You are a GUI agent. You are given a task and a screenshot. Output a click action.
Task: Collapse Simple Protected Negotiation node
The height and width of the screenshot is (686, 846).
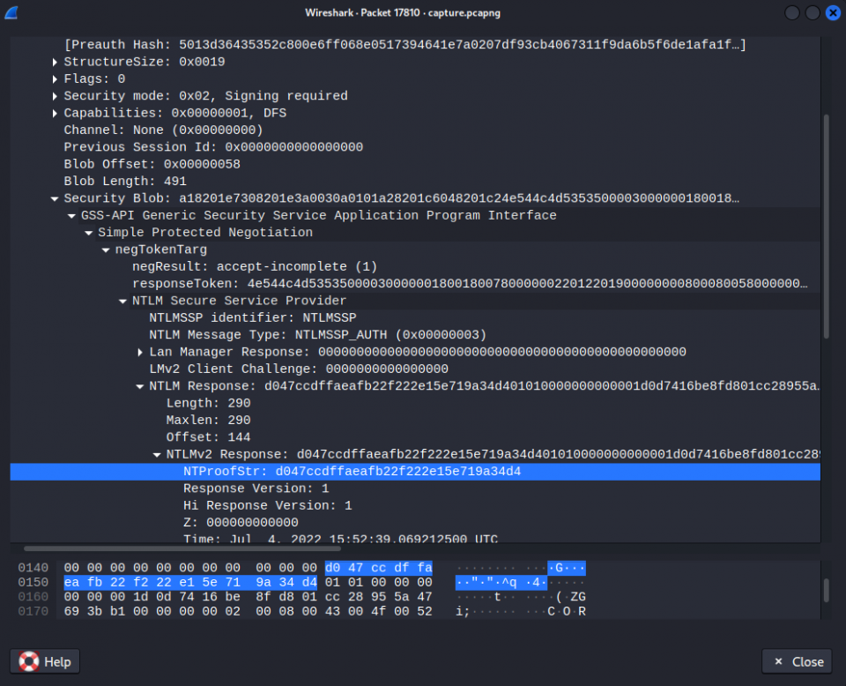pyautogui.click(x=89, y=233)
